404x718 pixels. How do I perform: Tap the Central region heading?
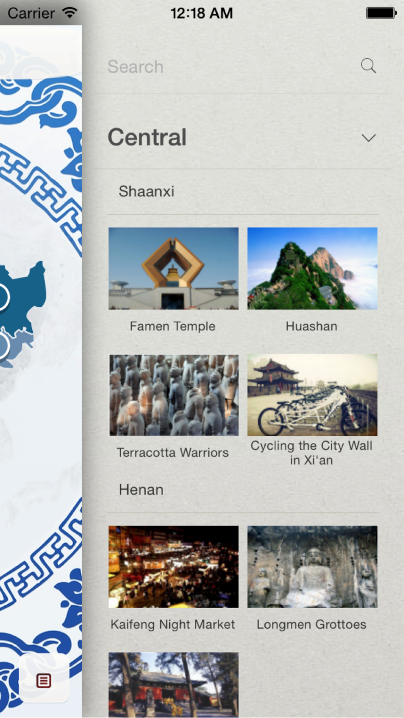coord(147,138)
